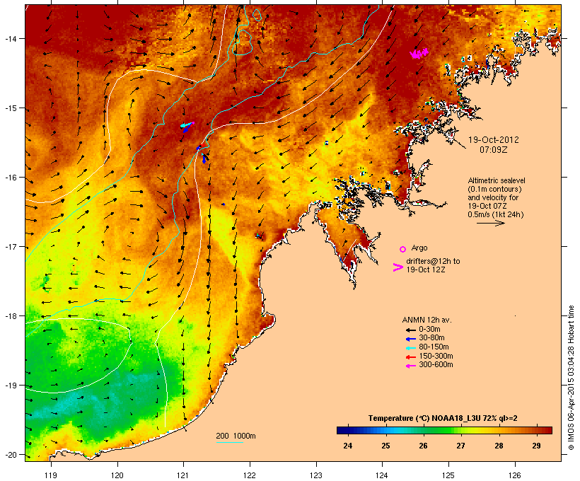Screen dimensions: 580x481
Task: Click the longitude label 123
Action: pos(315,475)
